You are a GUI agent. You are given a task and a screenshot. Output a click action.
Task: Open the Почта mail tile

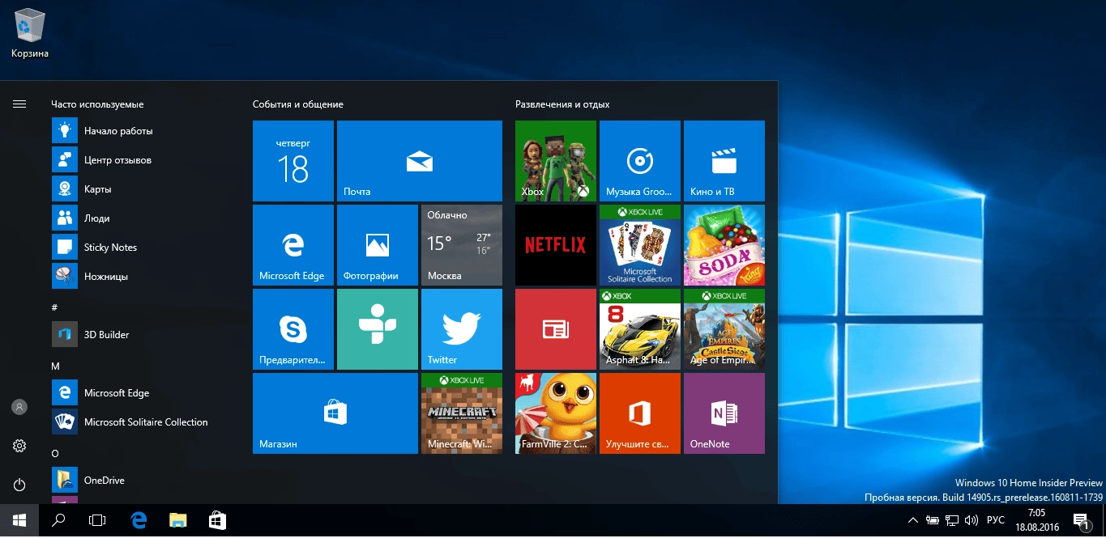pyautogui.click(x=420, y=161)
